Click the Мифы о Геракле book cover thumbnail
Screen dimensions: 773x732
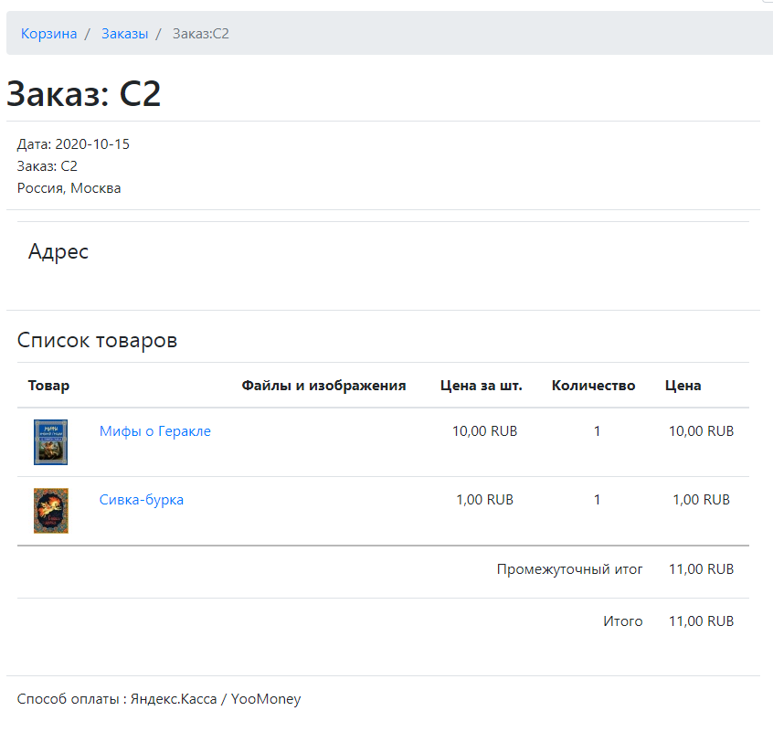click(51, 442)
